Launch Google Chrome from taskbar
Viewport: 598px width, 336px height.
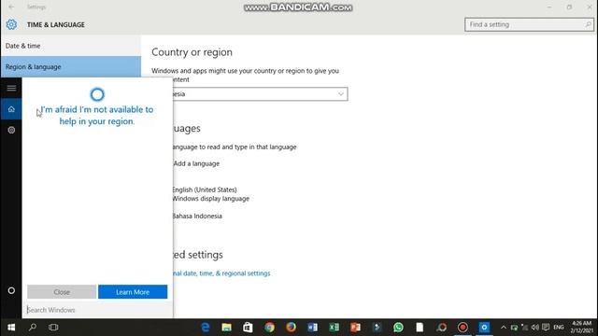(270, 328)
